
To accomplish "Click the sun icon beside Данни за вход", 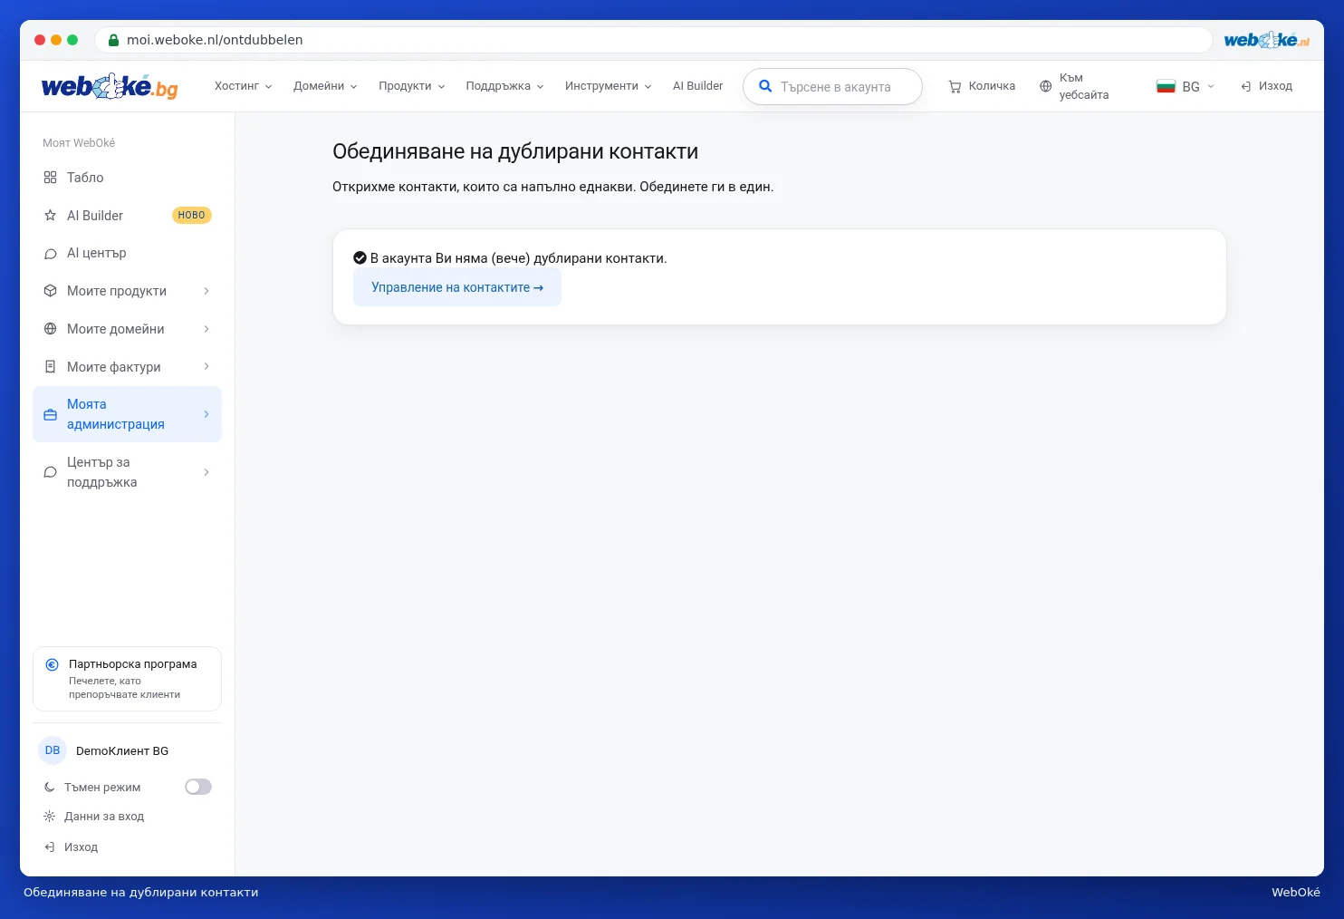I will click(x=50, y=817).
